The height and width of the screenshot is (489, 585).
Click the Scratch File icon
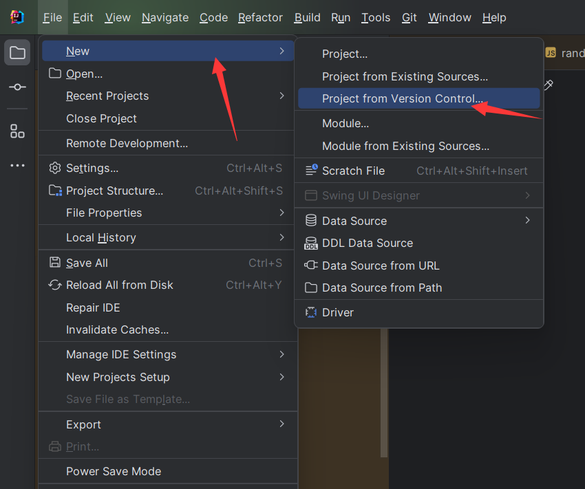coord(311,170)
